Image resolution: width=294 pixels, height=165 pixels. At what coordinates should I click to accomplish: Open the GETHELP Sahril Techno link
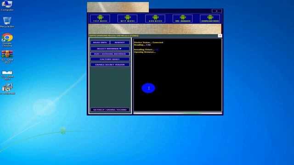(110, 110)
